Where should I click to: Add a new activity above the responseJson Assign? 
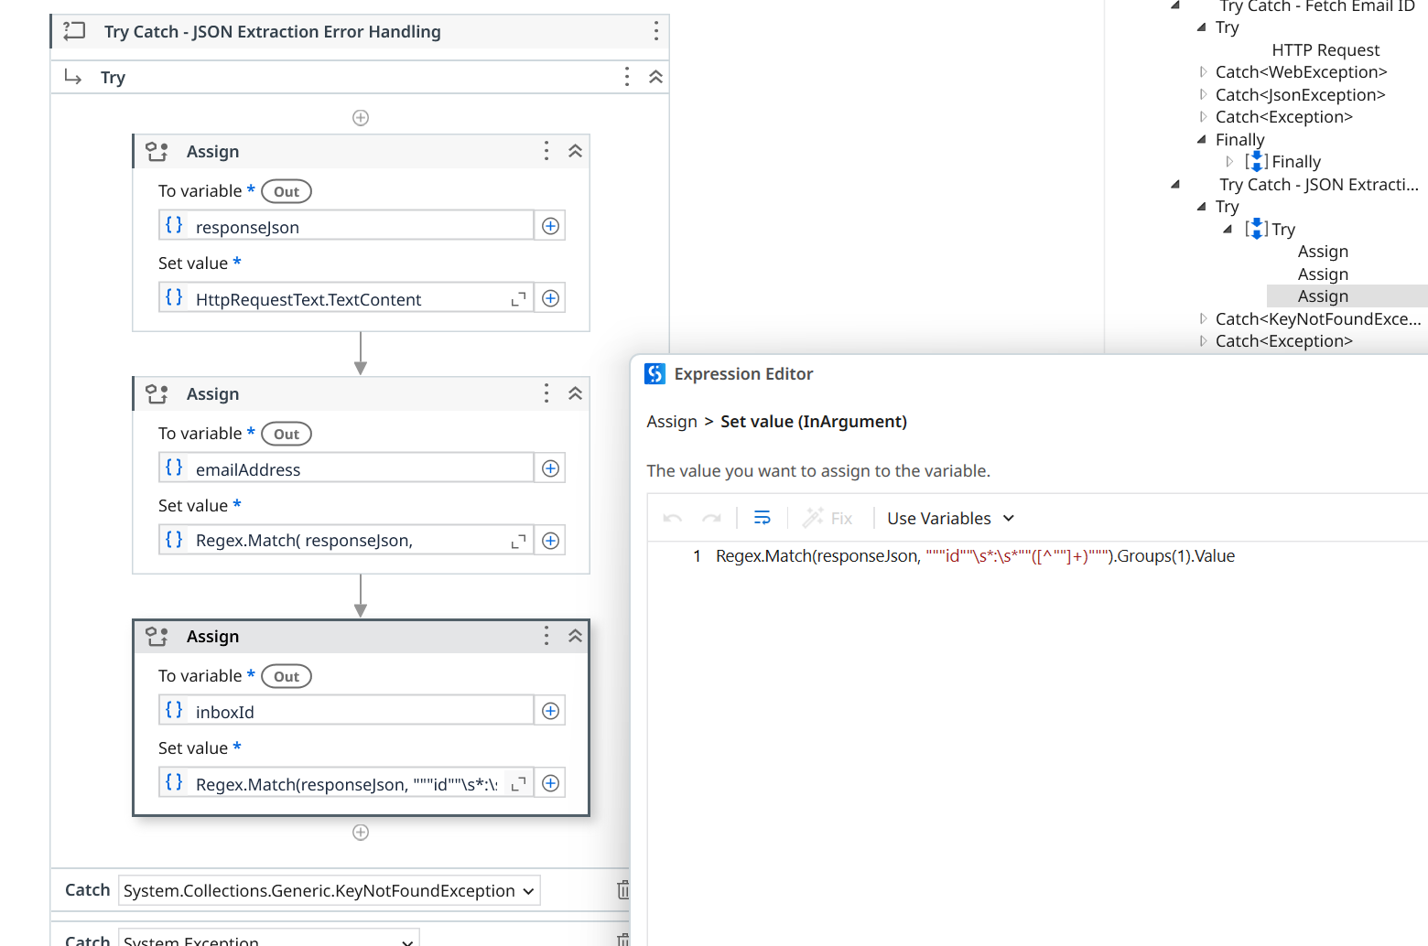coord(361,117)
